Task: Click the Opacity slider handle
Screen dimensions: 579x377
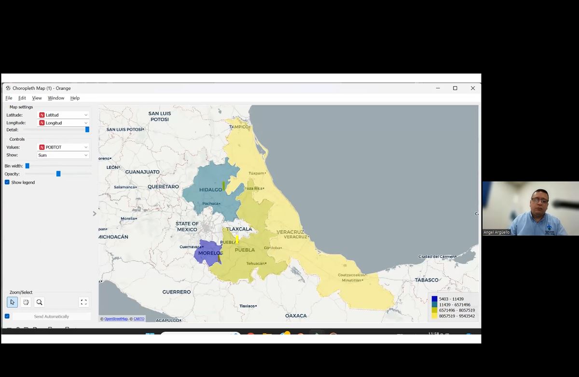Action: coord(58,174)
